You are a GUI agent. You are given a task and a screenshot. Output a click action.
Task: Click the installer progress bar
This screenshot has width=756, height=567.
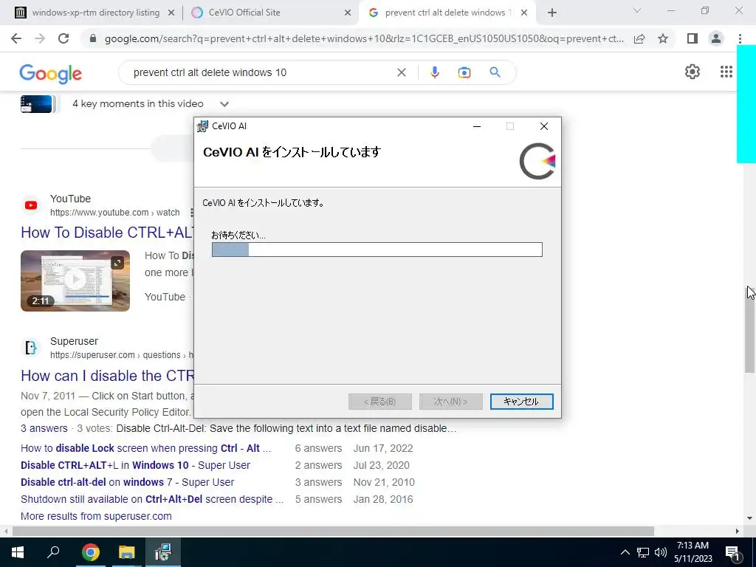[x=377, y=250]
